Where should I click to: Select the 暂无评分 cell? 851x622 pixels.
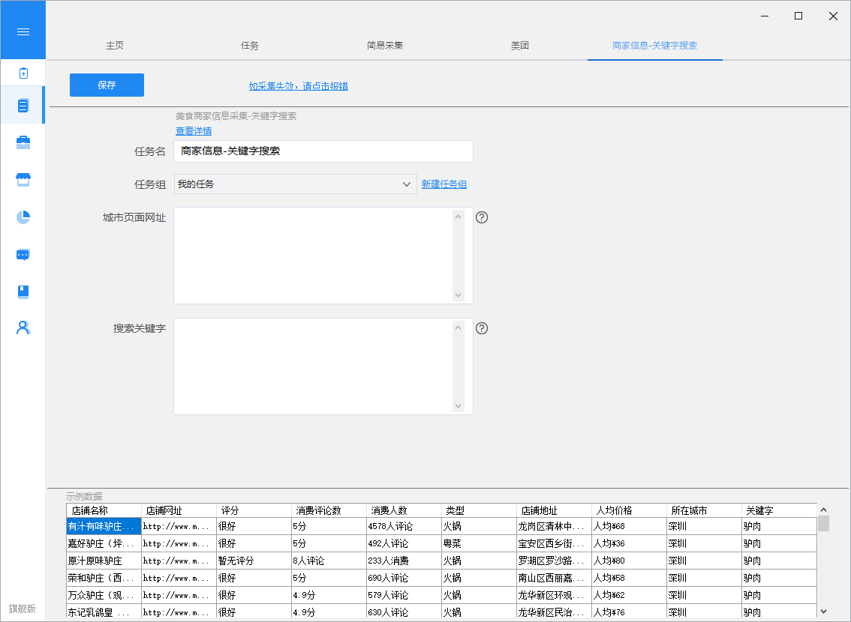[254, 561]
